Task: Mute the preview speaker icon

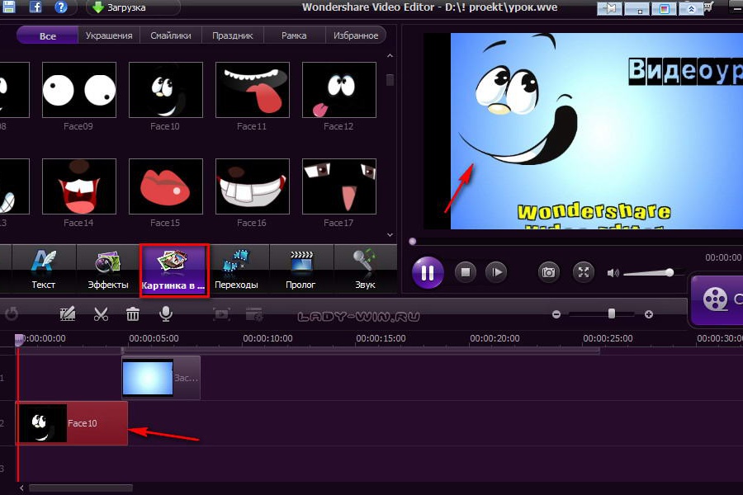Action: [x=613, y=273]
